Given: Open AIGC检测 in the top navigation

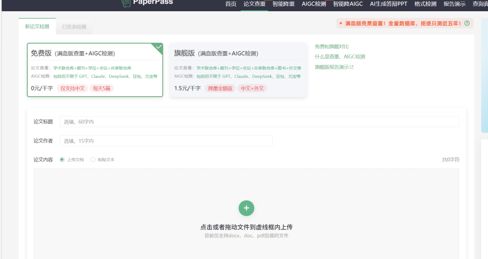Looking at the screenshot, I should coord(314,4).
